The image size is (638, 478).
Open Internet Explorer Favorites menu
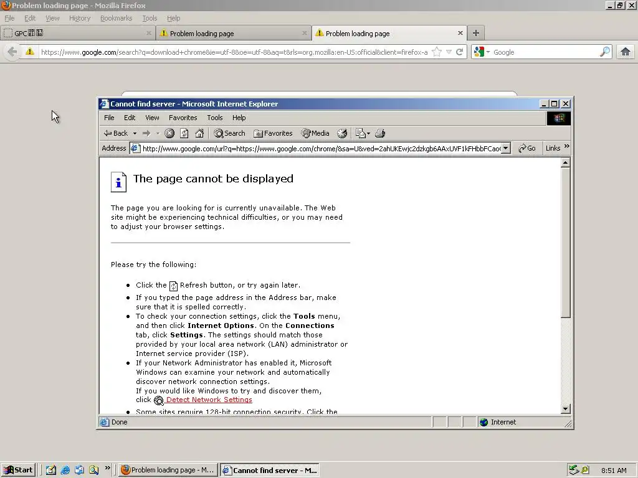click(x=183, y=118)
